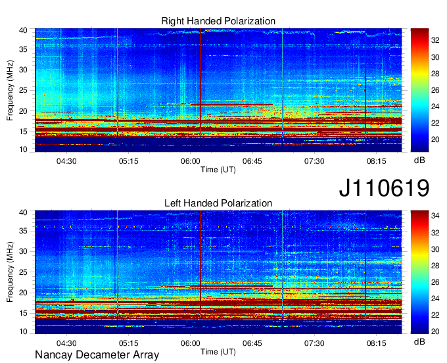Click the "Right Handed Polarization" title
The width and height of the screenshot is (447, 363).
(218, 21)
